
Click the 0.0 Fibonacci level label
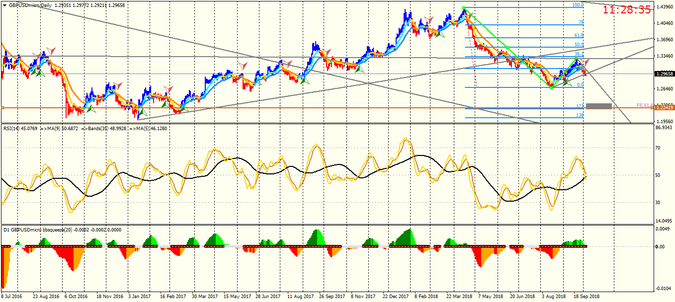tap(580, 85)
